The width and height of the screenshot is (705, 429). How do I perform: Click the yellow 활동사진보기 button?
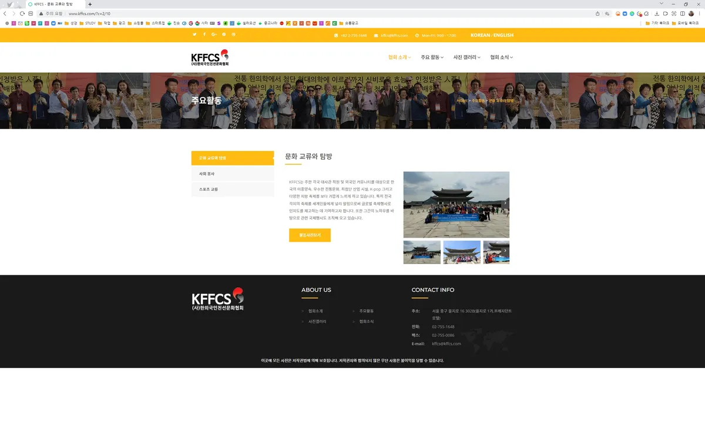[310, 235]
